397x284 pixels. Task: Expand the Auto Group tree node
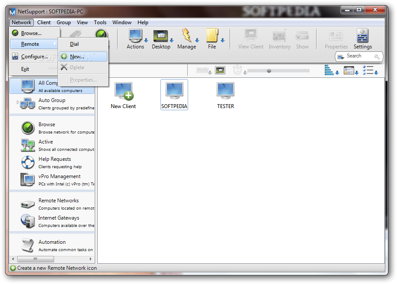pos(18,102)
